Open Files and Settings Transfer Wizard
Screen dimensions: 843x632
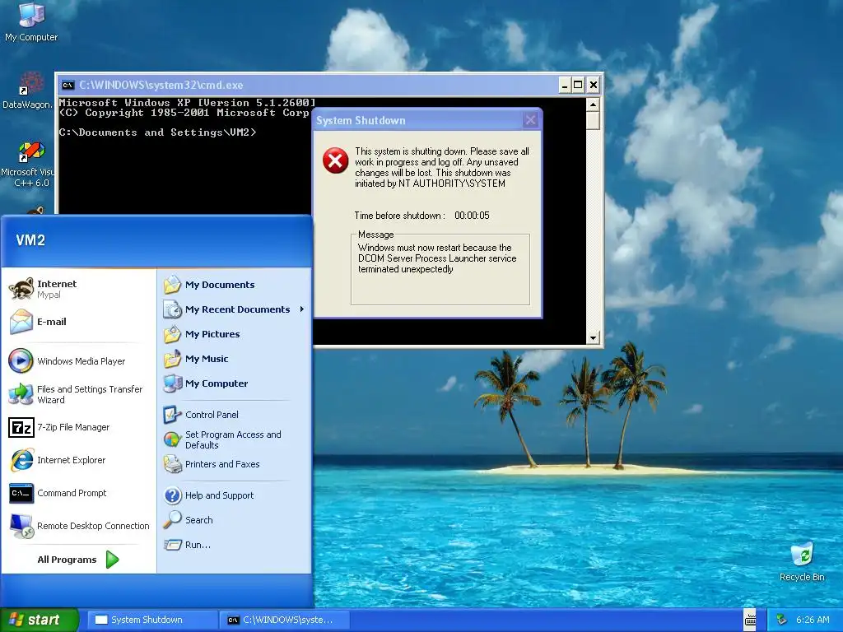click(x=78, y=394)
